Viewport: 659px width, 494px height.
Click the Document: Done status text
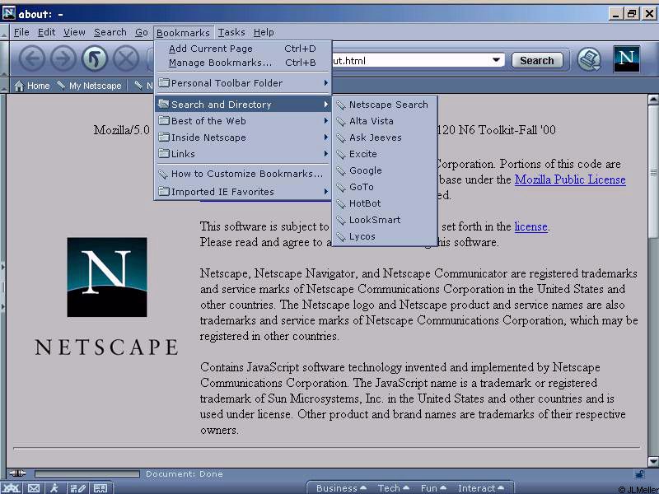click(184, 474)
